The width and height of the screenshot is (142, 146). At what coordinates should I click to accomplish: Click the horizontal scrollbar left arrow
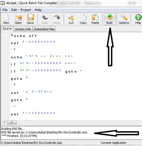[x=4, y=122]
